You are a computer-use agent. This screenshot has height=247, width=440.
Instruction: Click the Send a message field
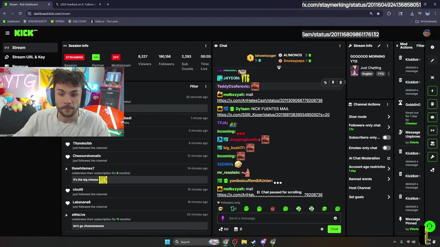click(x=279, y=218)
